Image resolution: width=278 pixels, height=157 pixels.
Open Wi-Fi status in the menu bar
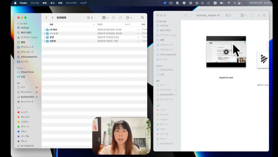click(229, 3)
